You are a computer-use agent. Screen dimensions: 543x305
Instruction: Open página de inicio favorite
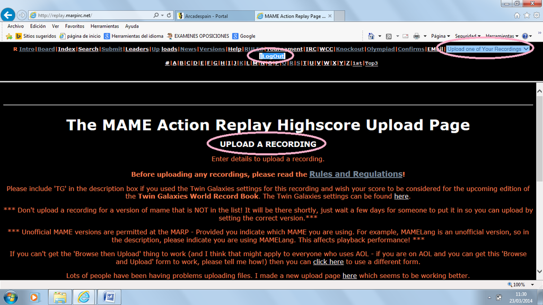coord(80,36)
